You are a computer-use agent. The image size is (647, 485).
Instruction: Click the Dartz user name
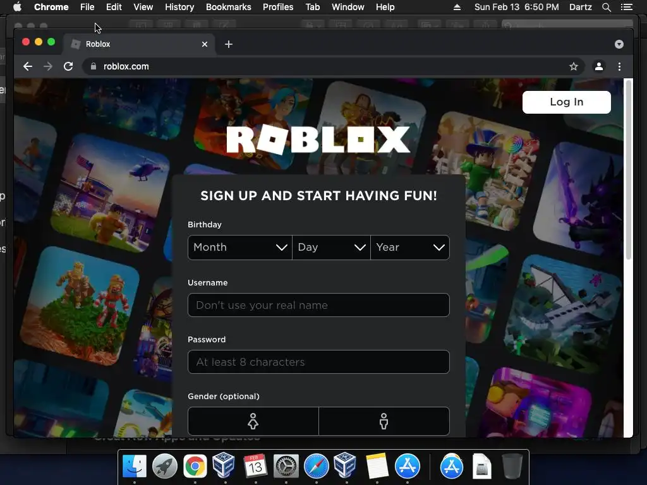tap(581, 7)
